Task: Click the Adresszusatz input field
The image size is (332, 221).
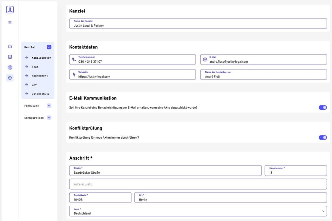Action: [x=198, y=184]
